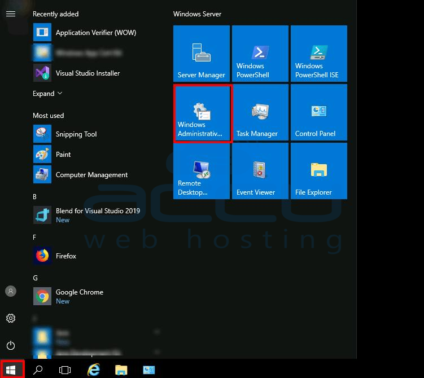Image resolution: width=424 pixels, height=378 pixels.
Task: Open Control Panel from the taskbar
Action: pyautogui.click(x=148, y=370)
